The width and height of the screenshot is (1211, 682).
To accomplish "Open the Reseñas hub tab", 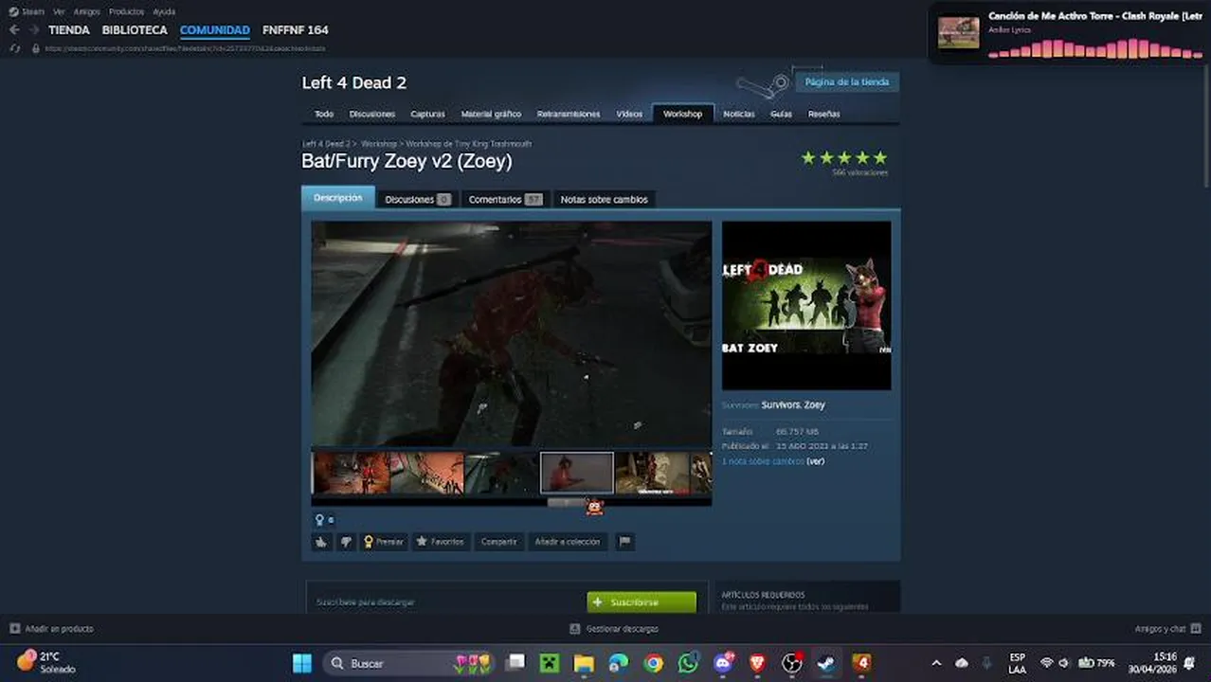I will click(823, 114).
